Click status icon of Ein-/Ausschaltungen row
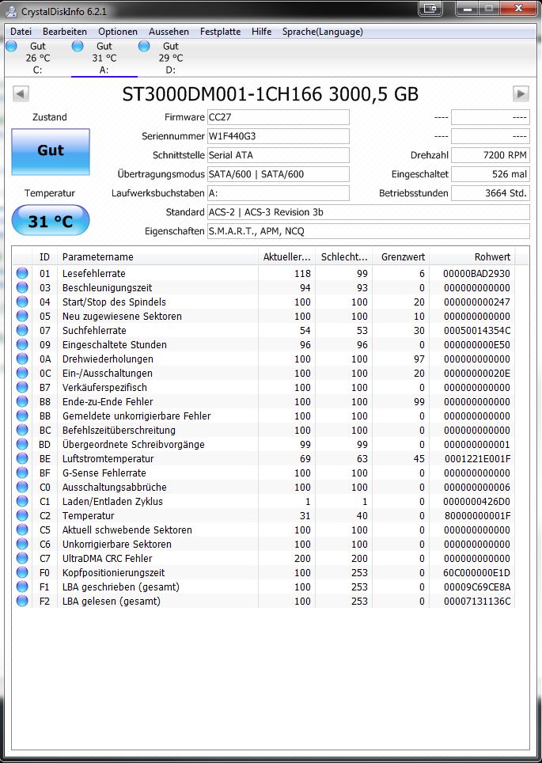 pos(22,374)
